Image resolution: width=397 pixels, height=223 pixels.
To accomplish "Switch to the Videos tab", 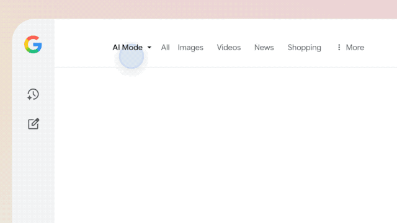I will pyautogui.click(x=229, y=47).
